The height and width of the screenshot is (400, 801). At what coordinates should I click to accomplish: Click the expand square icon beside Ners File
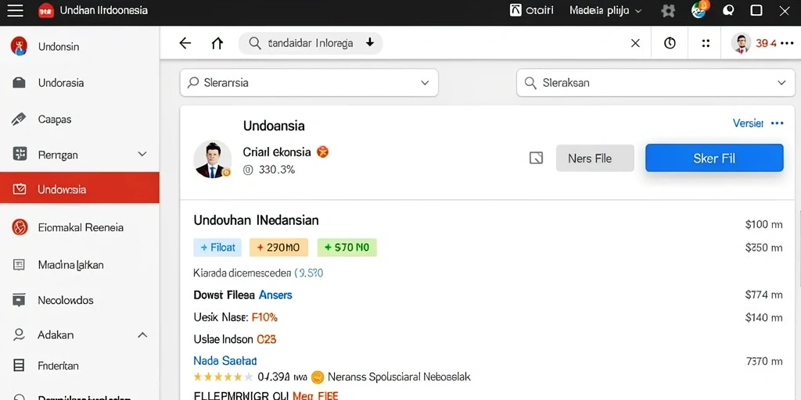536,158
